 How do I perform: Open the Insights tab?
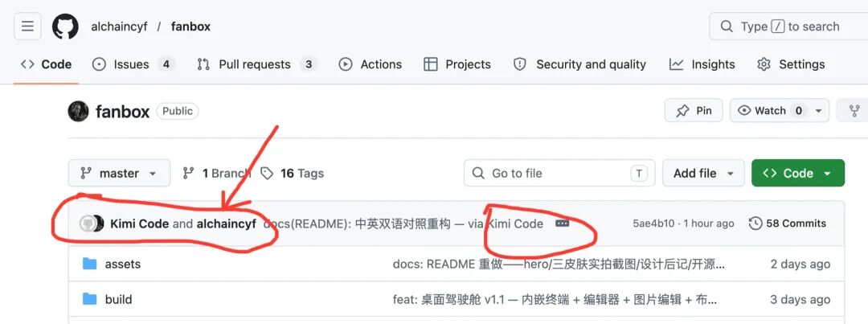[702, 64]
